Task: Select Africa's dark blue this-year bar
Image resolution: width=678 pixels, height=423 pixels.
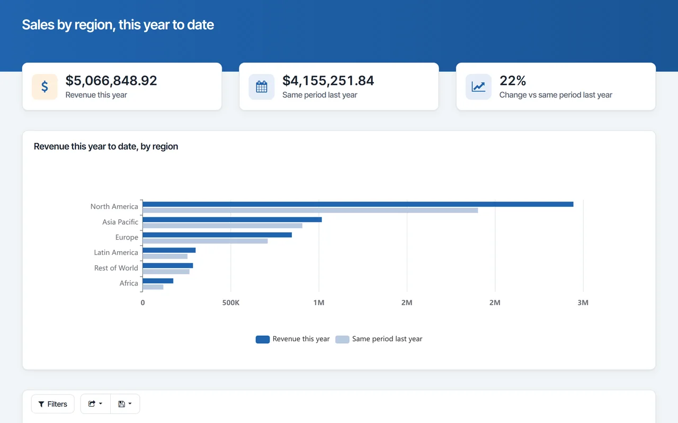Action: tap(158, 281)
